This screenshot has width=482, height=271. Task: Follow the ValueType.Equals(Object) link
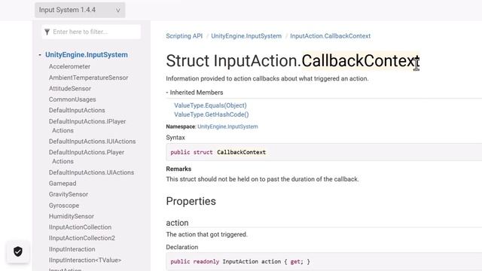pyautogui.click(x=210, y=105)
